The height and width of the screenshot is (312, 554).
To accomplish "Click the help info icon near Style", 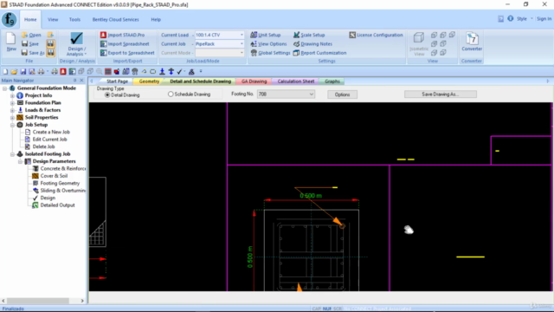I will click(510, 18).
